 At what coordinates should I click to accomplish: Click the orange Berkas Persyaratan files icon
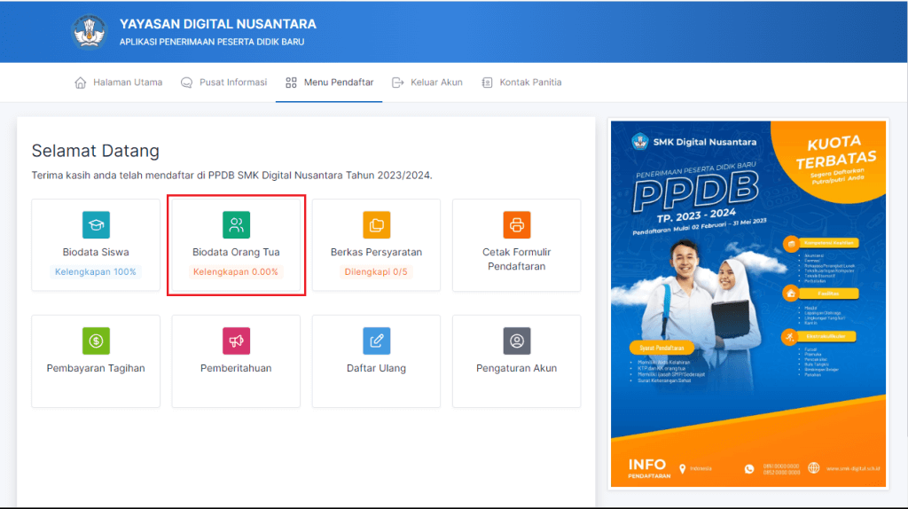[376, 225]
